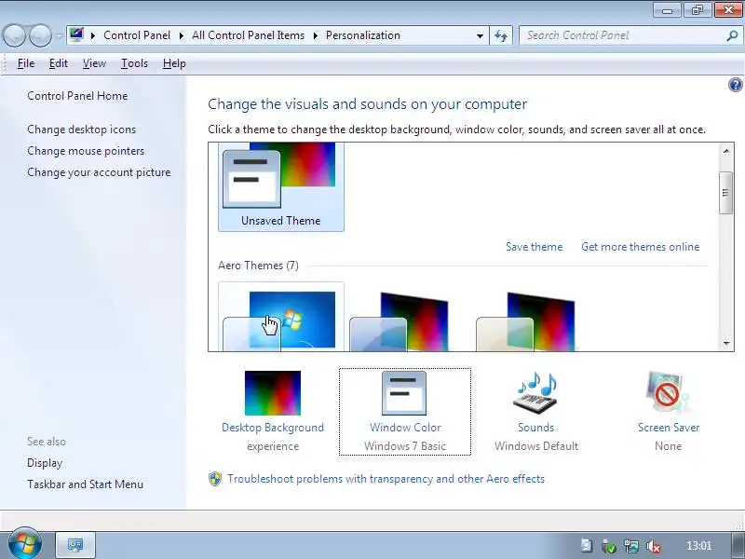This screenshot has height=559, width=745.
Task: Click the shield icon beside Troubleshoot link
Action: 215,479
